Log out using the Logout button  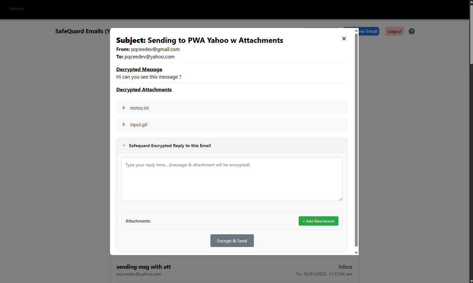pyautogui.click(x=394, y=31)
